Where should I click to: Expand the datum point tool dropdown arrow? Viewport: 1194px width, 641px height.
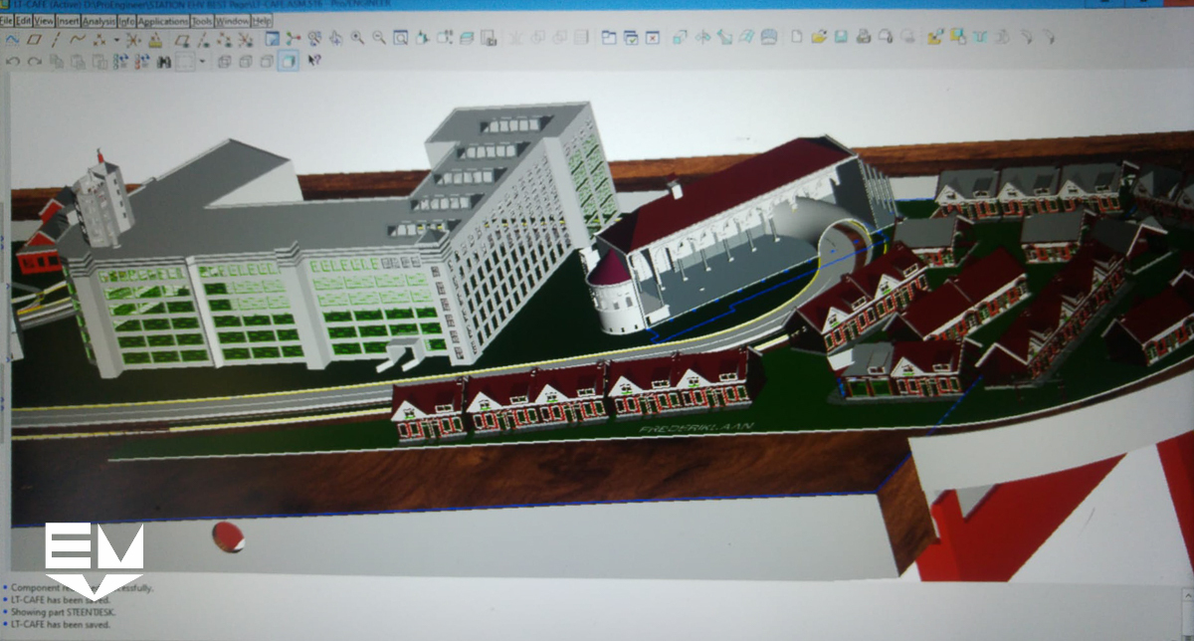(x=115, y=40)
